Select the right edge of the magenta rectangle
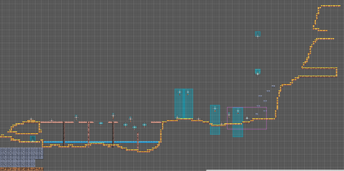 coord(266,118)
